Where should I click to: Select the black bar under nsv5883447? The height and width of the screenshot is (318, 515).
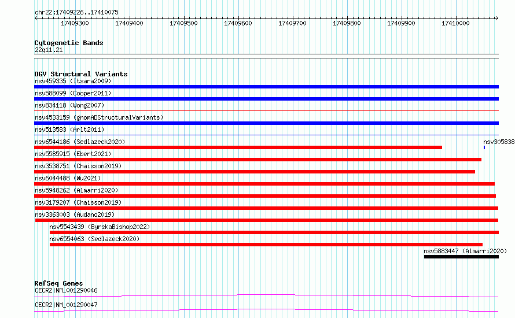(x=461, y=257)
